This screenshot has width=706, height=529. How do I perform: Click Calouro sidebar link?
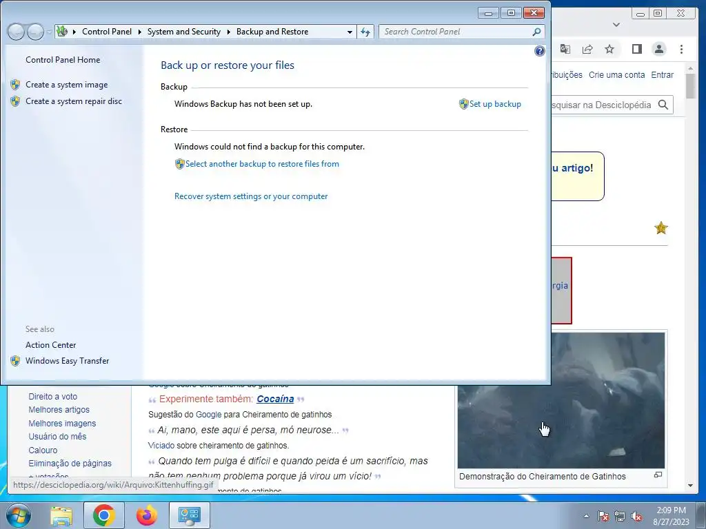43,450
